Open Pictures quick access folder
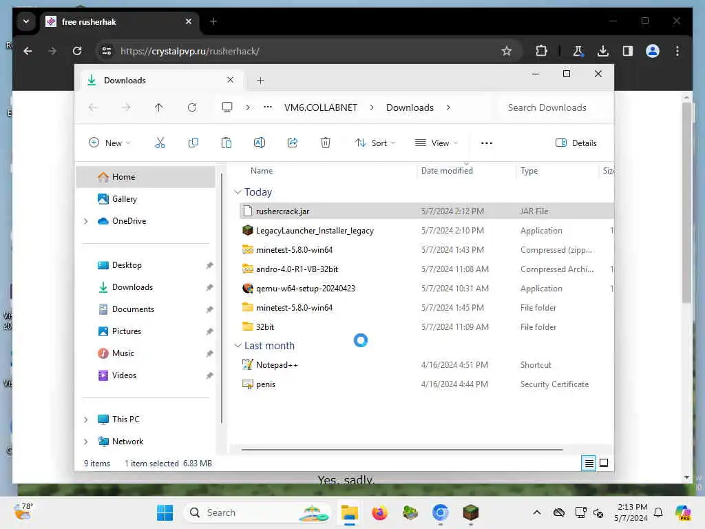The image size is (705, 529). tap(146, 331)
